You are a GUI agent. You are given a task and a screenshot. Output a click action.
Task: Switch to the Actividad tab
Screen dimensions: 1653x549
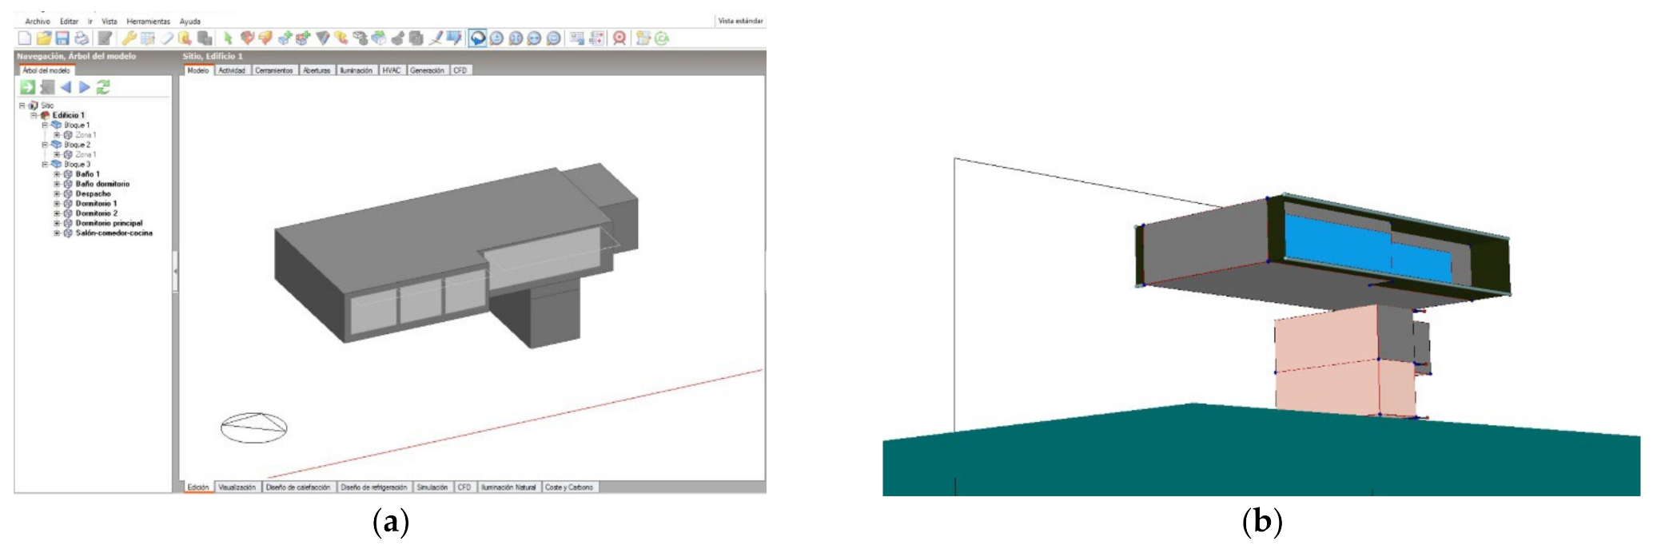click(x=232, y=70)
